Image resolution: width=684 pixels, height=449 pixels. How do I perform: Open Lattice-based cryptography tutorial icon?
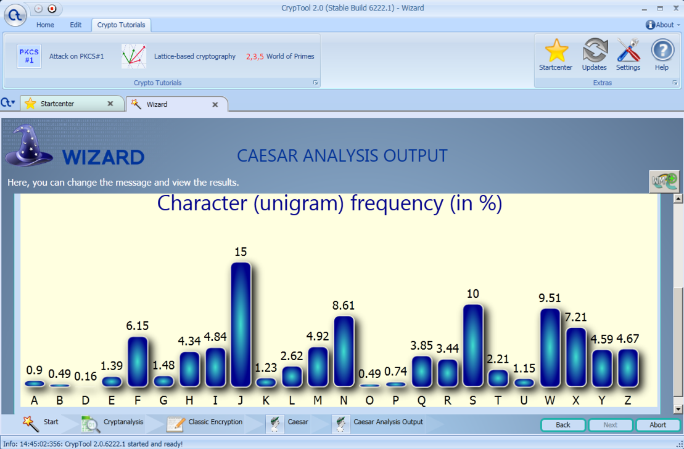[x=133, y=56]
